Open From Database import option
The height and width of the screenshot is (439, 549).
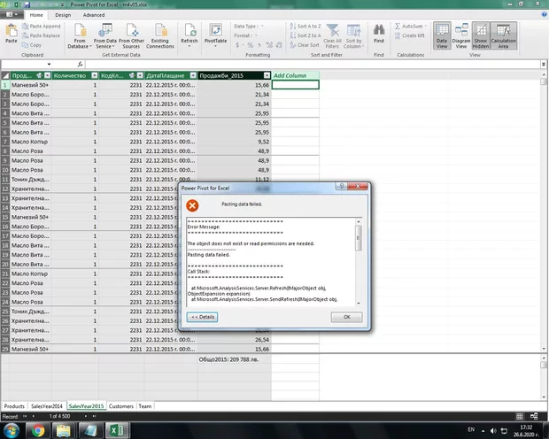click(x=80, y=35)
